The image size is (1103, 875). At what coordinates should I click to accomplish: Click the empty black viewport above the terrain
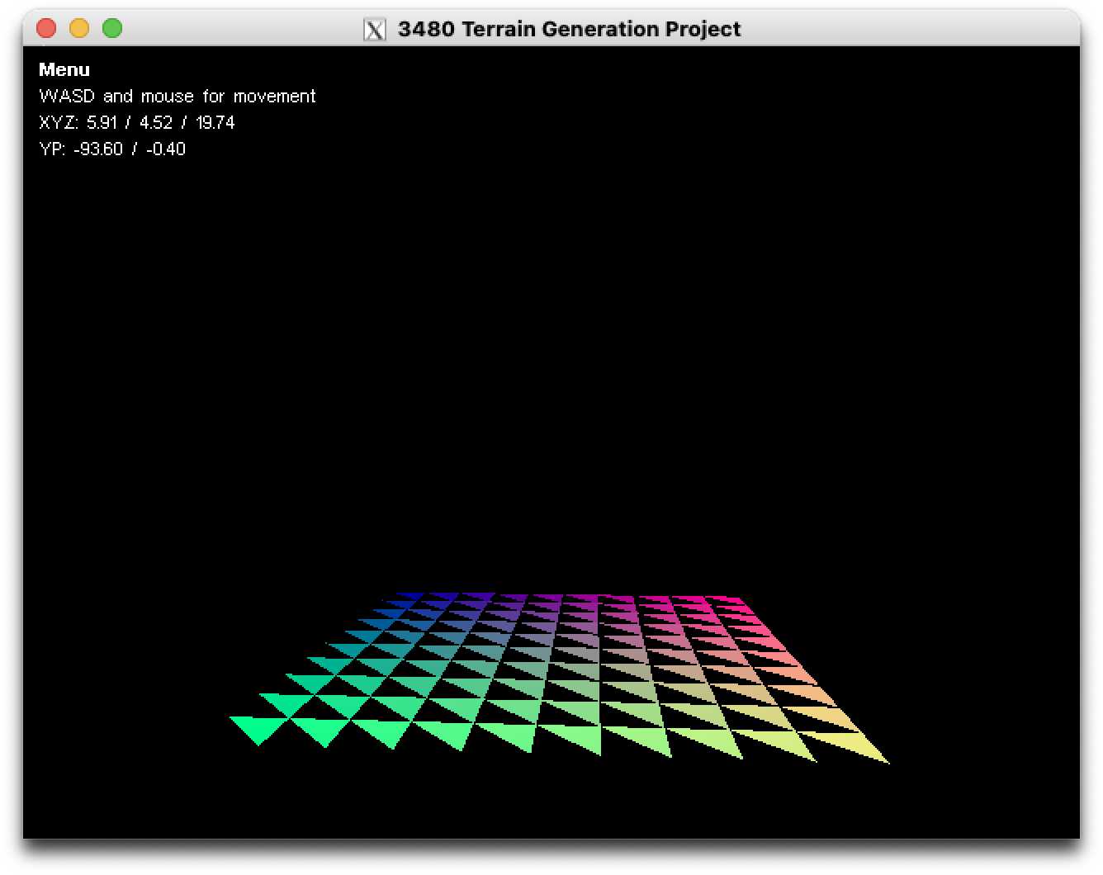551,330
